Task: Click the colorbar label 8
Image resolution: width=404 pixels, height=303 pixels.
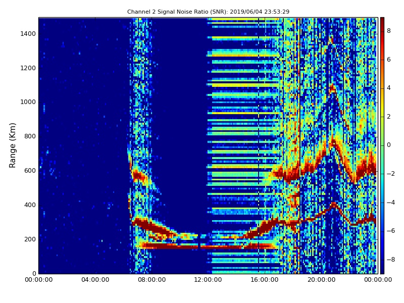Action: point(389,31)
